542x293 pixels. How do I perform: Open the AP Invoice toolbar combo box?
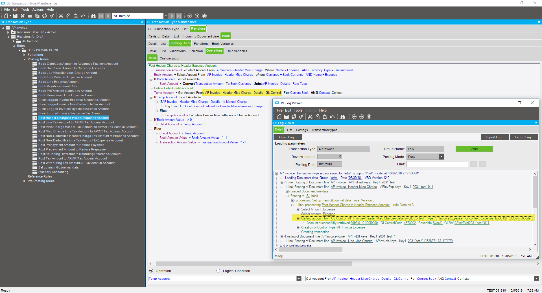coord(166,16)
